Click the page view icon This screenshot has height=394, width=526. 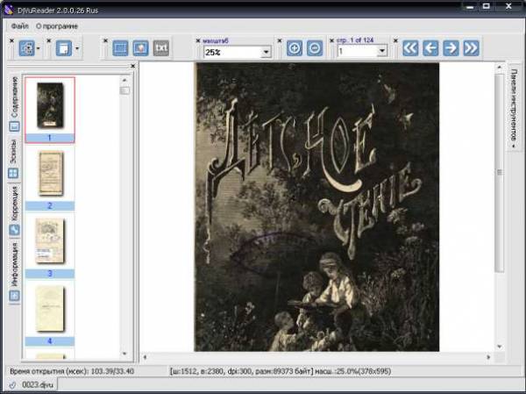coord(64,48)
